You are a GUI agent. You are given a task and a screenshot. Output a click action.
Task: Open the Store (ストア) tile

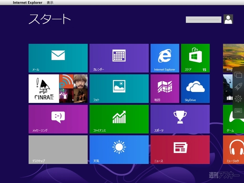click(x=195, y=58)
